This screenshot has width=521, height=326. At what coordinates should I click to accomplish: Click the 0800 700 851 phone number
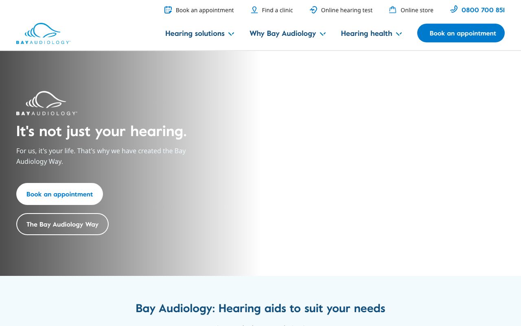[x=483, y=10]
